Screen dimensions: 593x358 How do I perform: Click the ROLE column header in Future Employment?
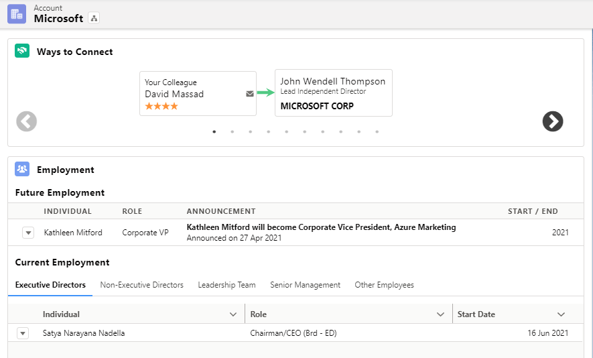pyautogui.click(x=132, y=211)
